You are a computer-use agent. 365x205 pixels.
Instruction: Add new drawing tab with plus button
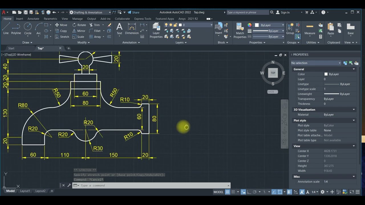tap(68, 48)
